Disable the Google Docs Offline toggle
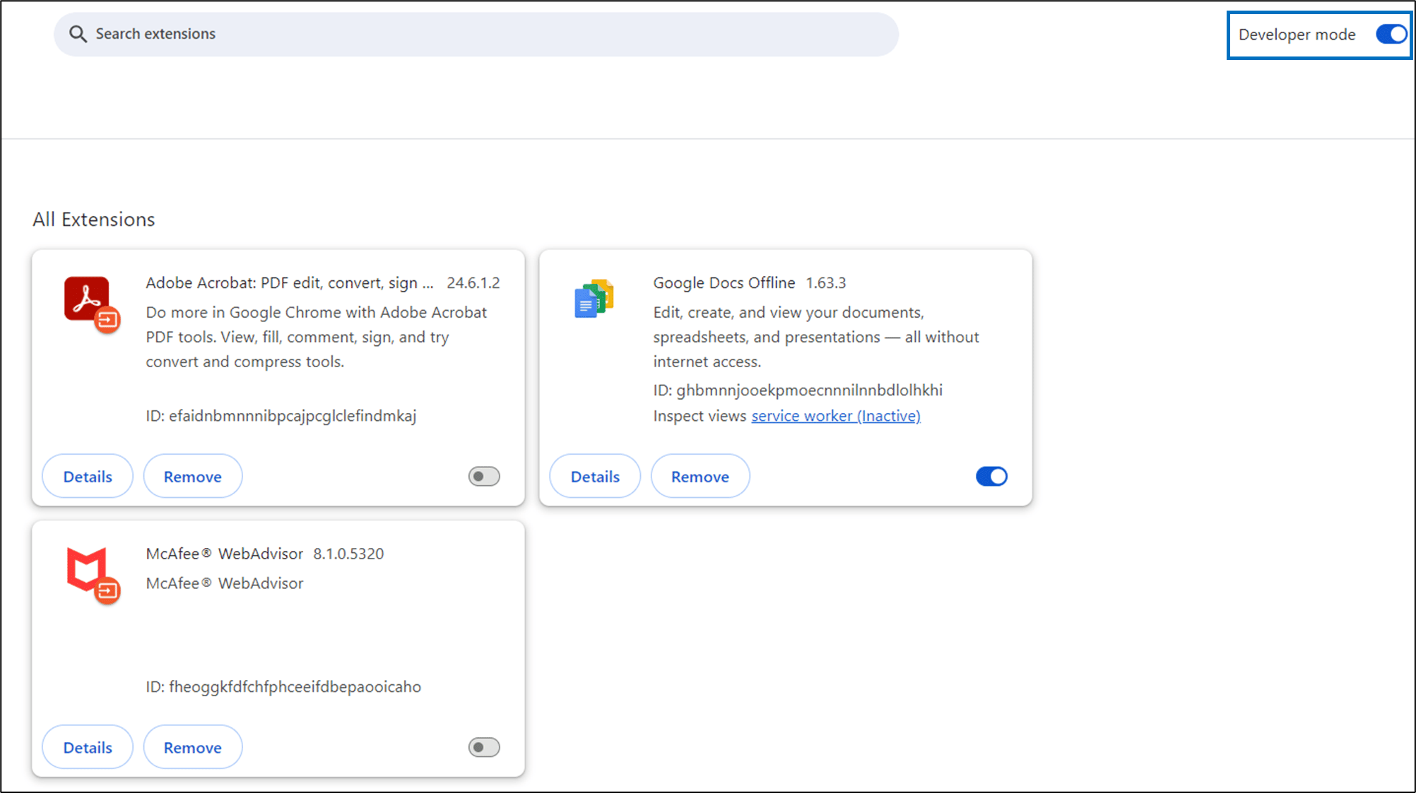1416x793 pixels. [991, 477]
